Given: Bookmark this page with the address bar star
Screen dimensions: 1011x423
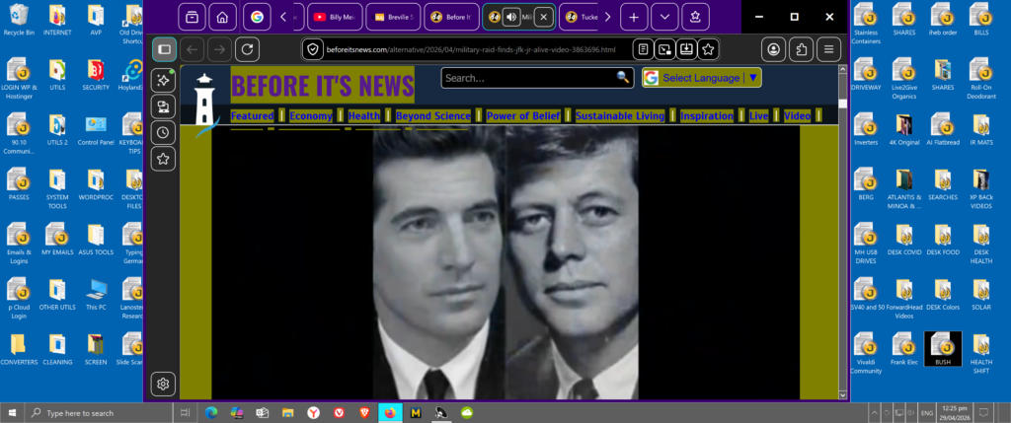Looking at the screenshot, I should [708, 49].
